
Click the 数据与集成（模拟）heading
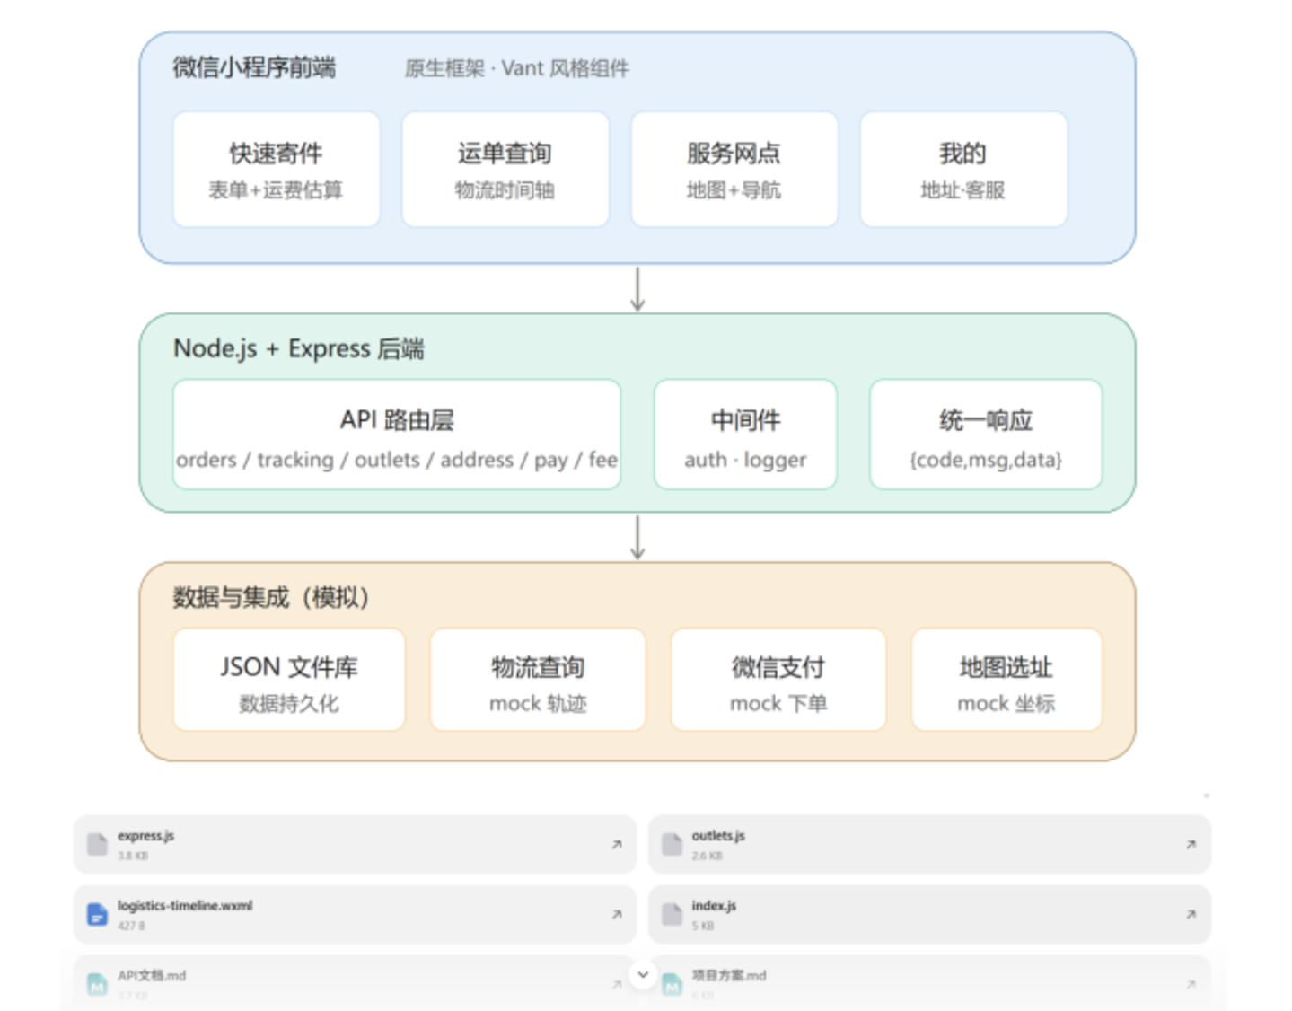271,597
